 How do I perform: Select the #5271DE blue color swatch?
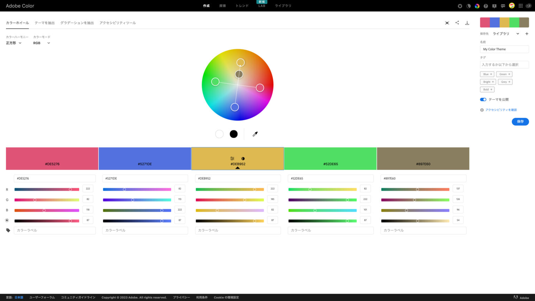[145, 159]
